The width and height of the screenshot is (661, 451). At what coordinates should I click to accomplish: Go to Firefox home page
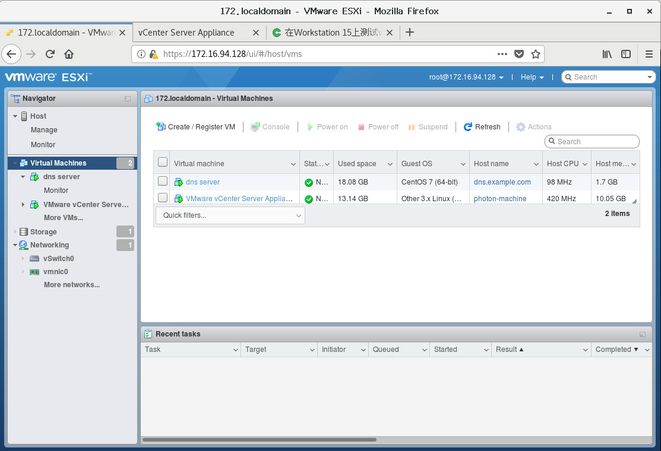(x=69, y=54)
